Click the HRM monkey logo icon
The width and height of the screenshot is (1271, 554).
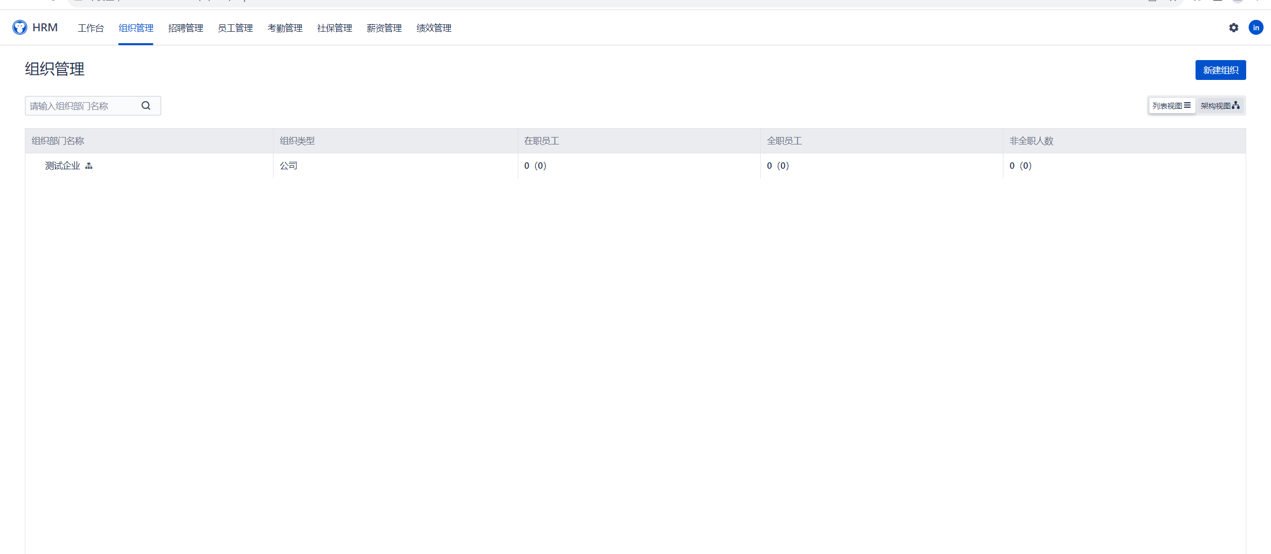[x=20, y=27]
